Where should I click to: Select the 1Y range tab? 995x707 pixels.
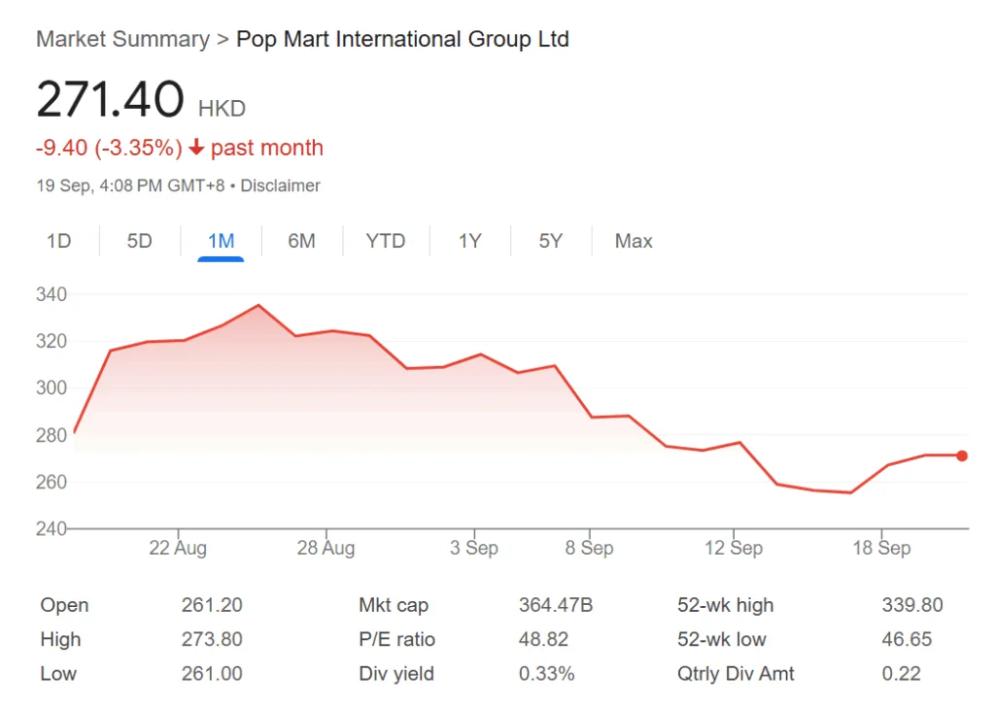pyautogui.click(x=470, y=241)
